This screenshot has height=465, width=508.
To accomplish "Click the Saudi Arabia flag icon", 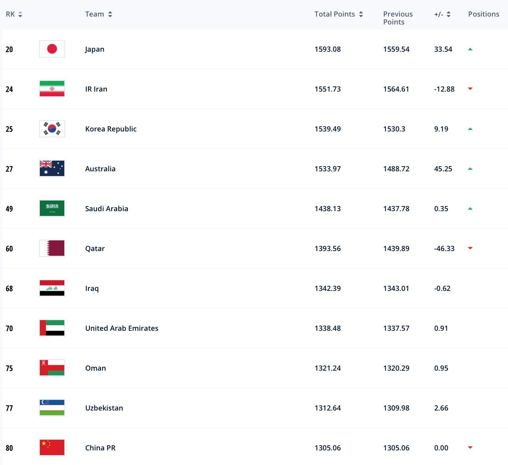I will 52,208.
